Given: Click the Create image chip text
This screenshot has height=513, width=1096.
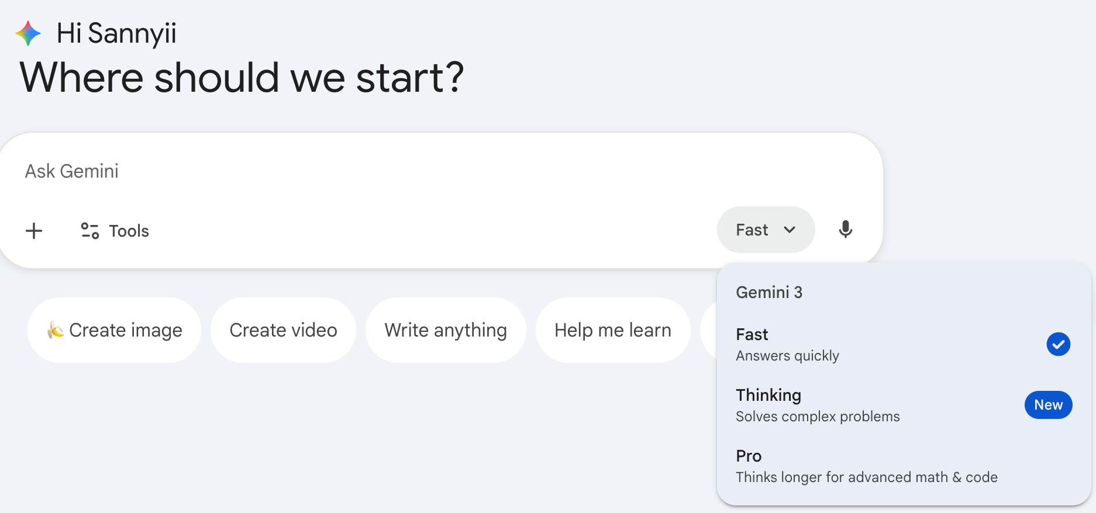Looking at the screenshot, I should (126, 330).
